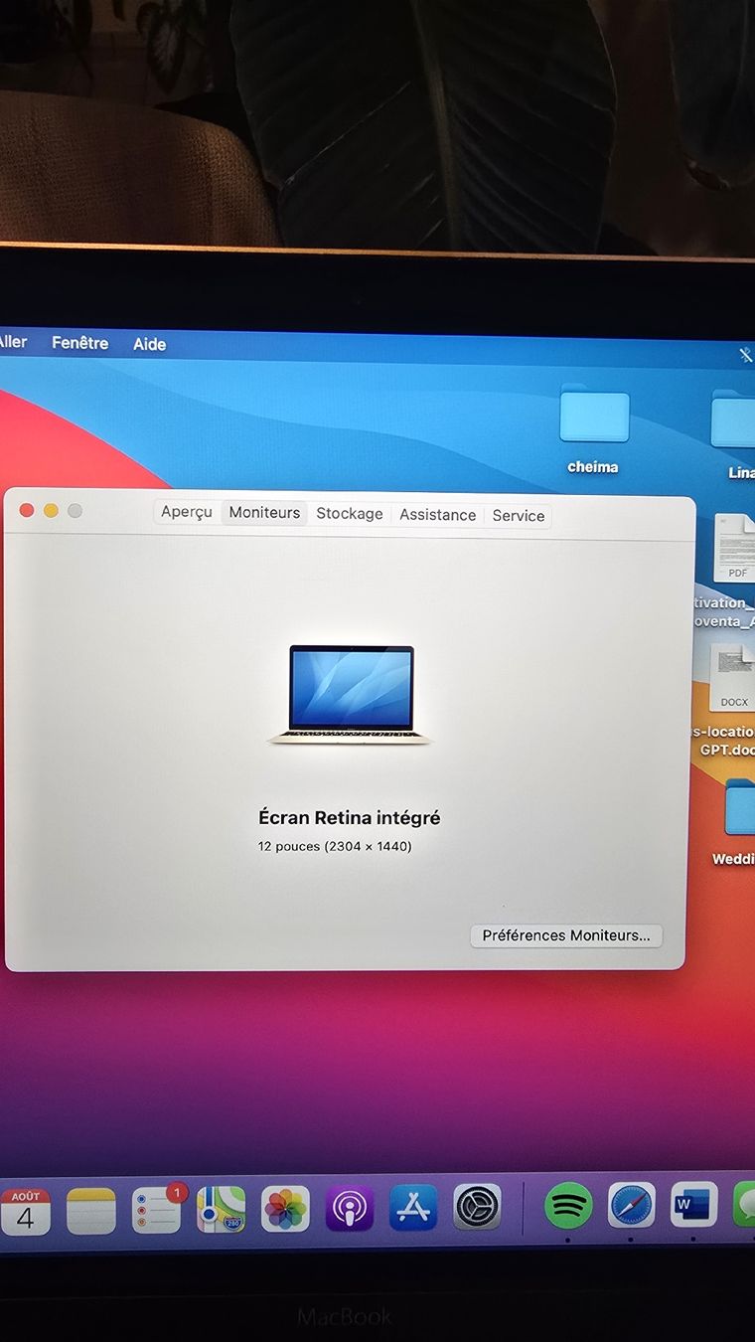Switch to the Stockage tab

point(350,514)
